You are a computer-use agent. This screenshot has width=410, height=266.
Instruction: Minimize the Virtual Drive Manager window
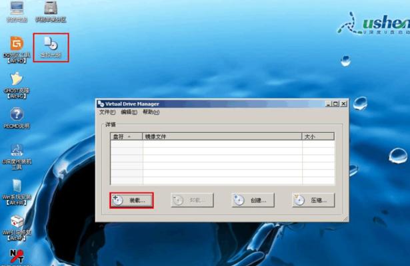pos(329,104)
